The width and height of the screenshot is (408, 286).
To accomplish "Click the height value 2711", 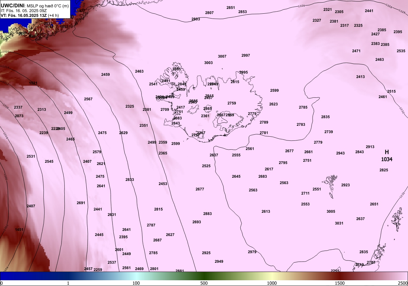I will 305,193.
